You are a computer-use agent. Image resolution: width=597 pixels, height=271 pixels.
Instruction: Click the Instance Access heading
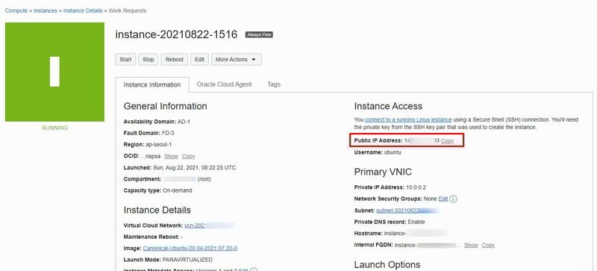(x=388, y=106)
